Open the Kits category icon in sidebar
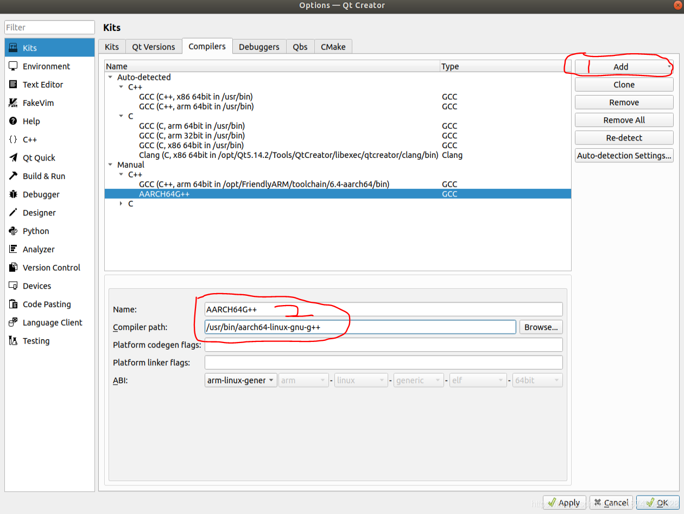 [x=13, y=48]
